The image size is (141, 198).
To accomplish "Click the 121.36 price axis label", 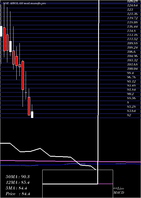I will click(x=132, y=14).
